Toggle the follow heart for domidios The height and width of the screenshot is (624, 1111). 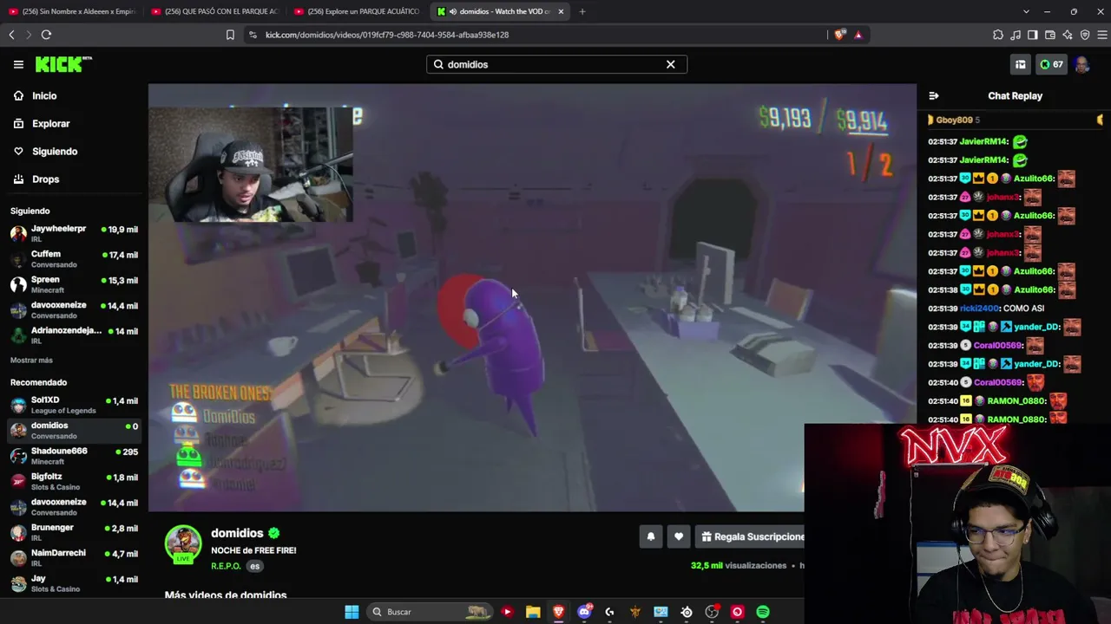click(x=679, y=536)
